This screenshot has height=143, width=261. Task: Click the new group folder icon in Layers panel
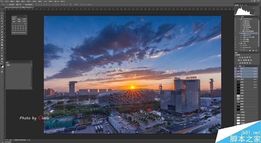pyautogui.click(x=250, y=51)
